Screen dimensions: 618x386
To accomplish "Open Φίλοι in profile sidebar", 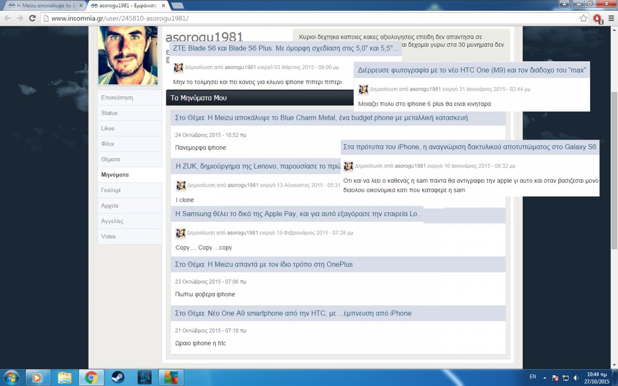I will tap(129, 144).
